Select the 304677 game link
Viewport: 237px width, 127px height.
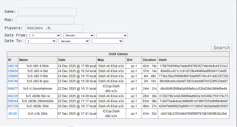click(x=13, y=89)
